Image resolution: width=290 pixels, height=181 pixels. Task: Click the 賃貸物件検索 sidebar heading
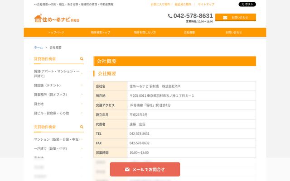point(45,59)
